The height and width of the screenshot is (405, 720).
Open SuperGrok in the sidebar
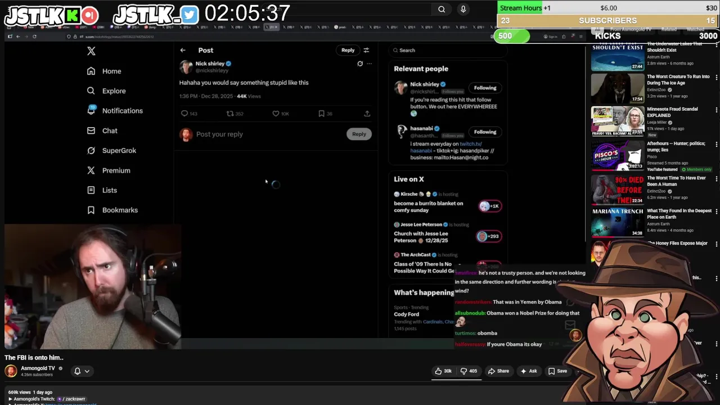click(111, 150)
